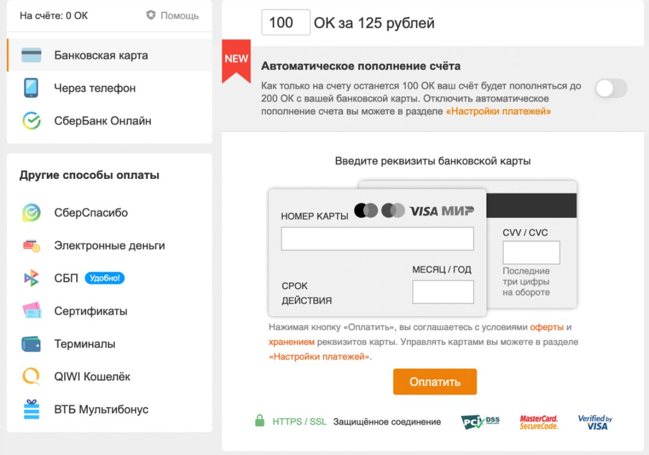Click the OK amount input box
This screenshot has width=649, height=455.
285,23
